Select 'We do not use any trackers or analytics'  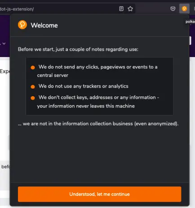[83, 86]
